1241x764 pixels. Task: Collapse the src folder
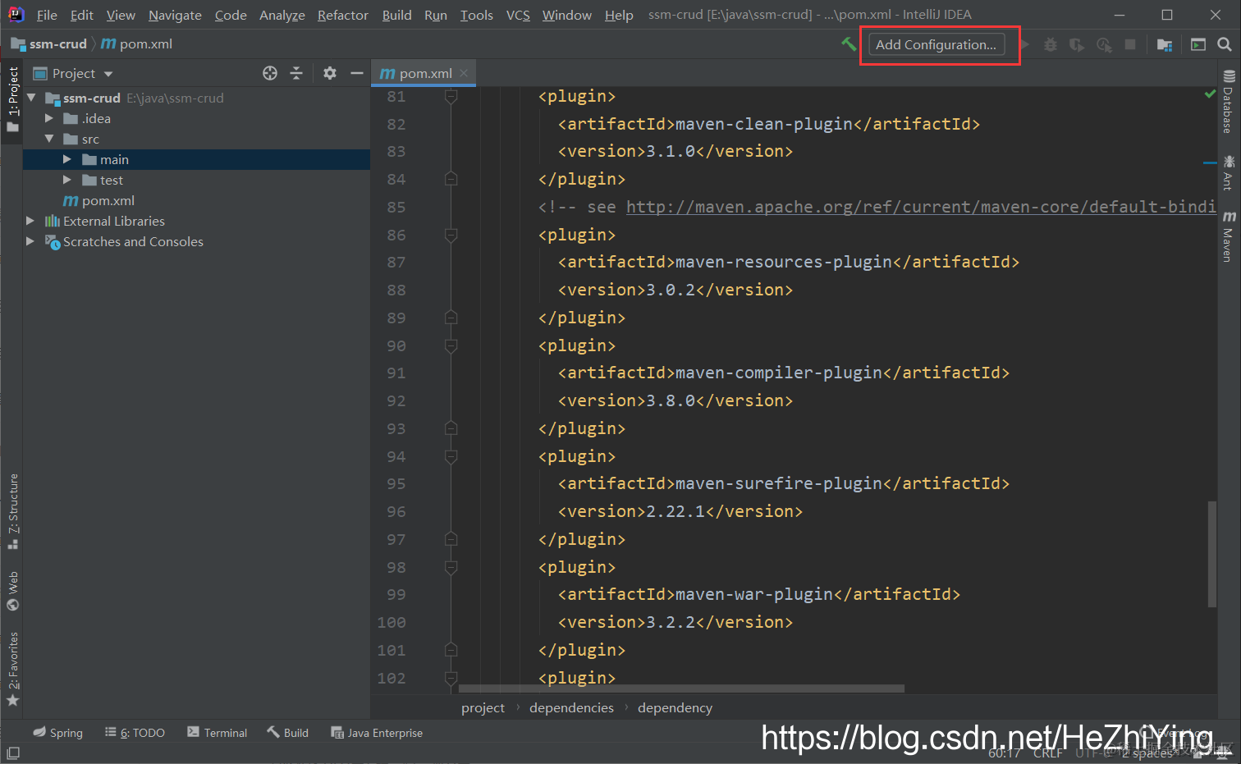click(x=49, y=139)
